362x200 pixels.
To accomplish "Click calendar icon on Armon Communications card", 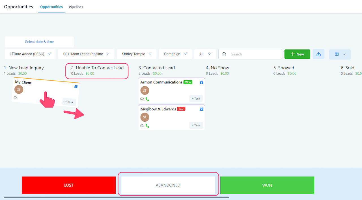I will 202,82.
